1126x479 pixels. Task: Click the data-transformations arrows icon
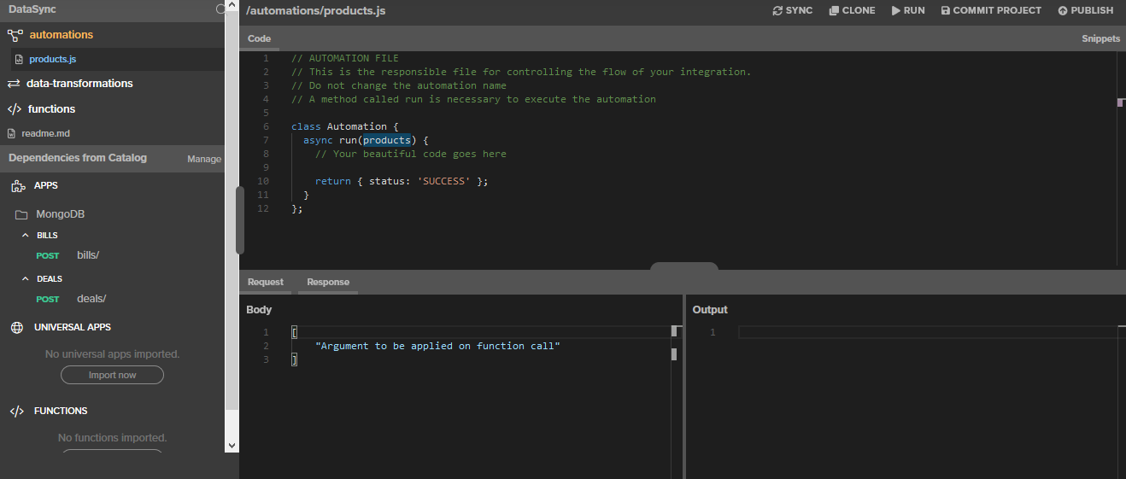click(x=14, y=84)
